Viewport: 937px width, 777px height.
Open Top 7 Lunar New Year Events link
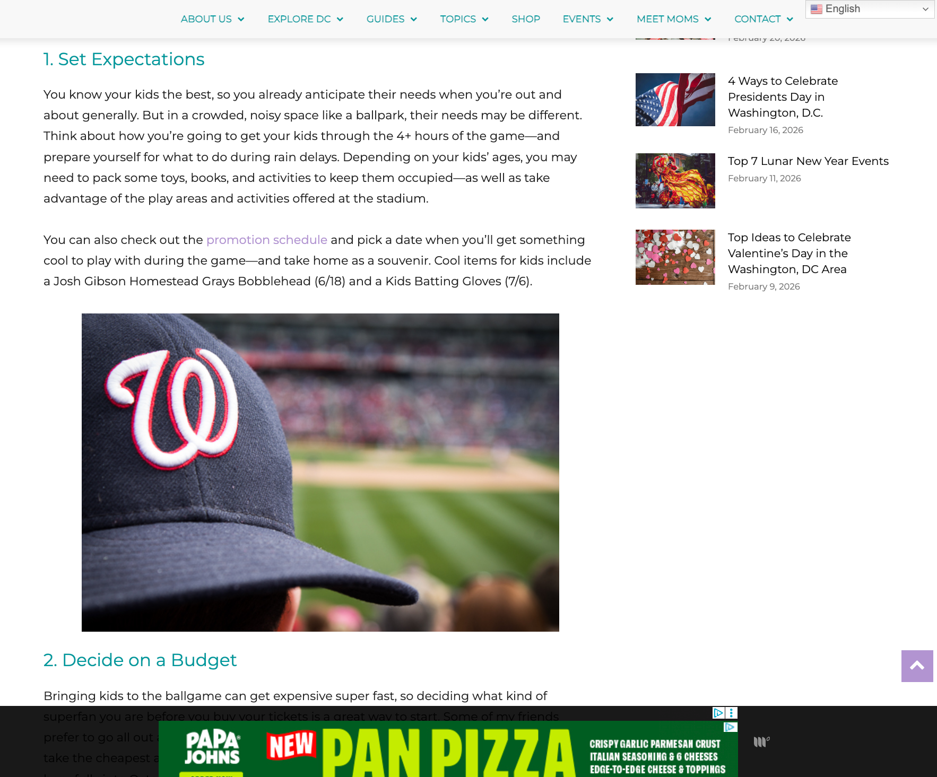click(808, 161)
